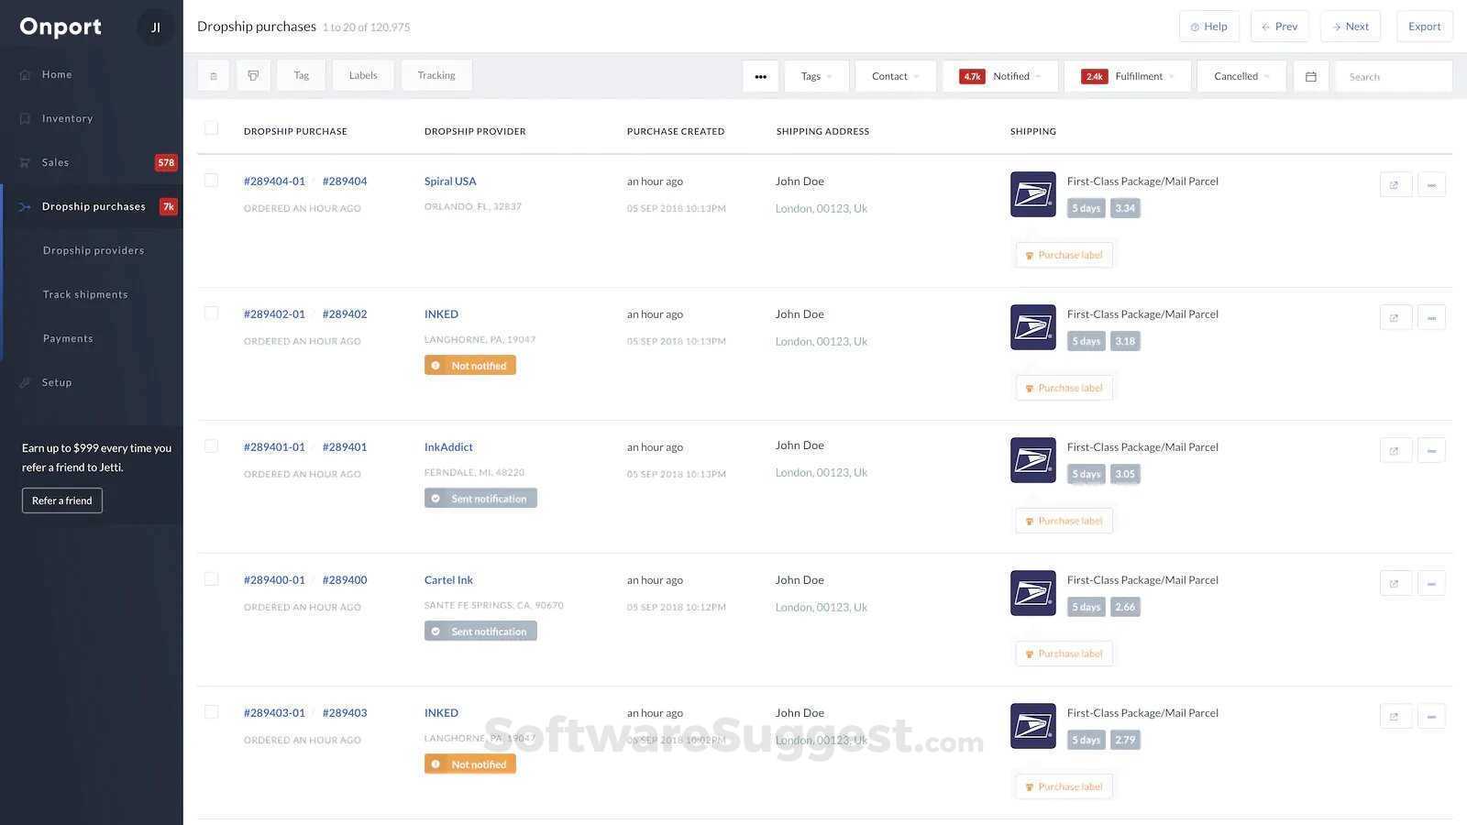Click the more options ellipsis in the toolbar
Screen dimensions: 1467x825
(x=760, y=76)
